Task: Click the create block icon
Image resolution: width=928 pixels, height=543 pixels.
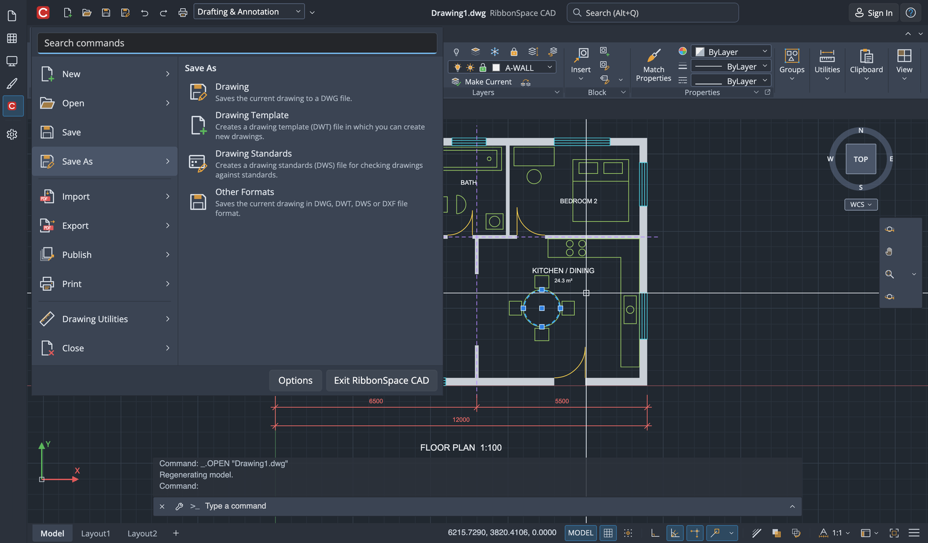Action: 604,51
